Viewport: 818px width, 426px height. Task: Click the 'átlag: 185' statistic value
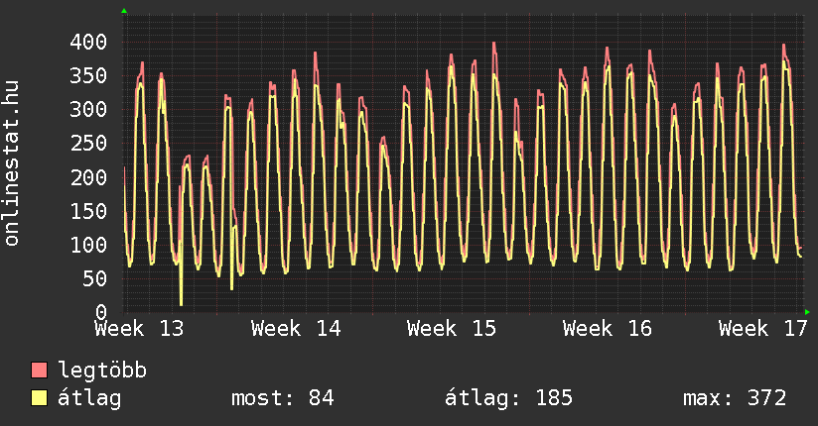point(509,398)
